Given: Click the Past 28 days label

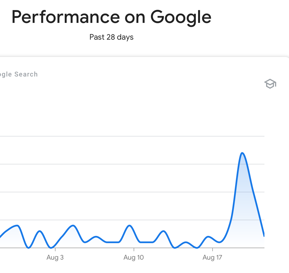Looking at the screenshot, I should click(x=112, y=37).
